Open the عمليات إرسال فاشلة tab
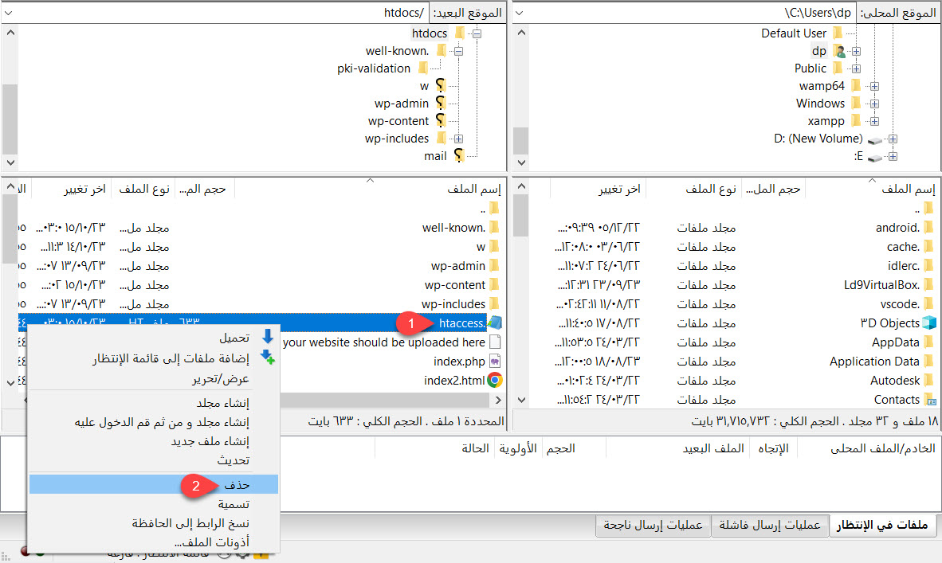This screenshot has width=942, height=563. [769, 525]
